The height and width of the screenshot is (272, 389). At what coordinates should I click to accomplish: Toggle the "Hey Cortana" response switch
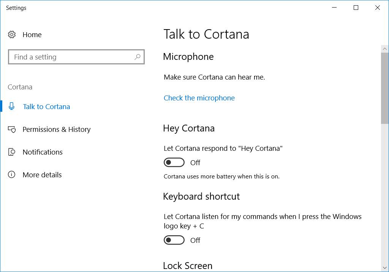[x=174, y=163]
